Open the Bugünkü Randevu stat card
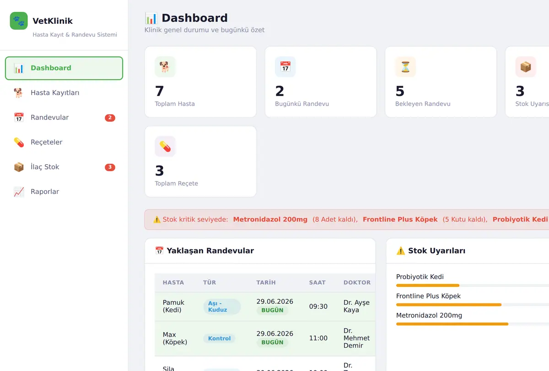 click(321, 82)
